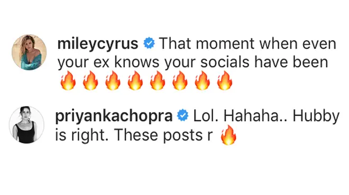Viewport: 349px width, 195px height.
Task: Click the text "That moment when even"
Action: pos(247,44)
